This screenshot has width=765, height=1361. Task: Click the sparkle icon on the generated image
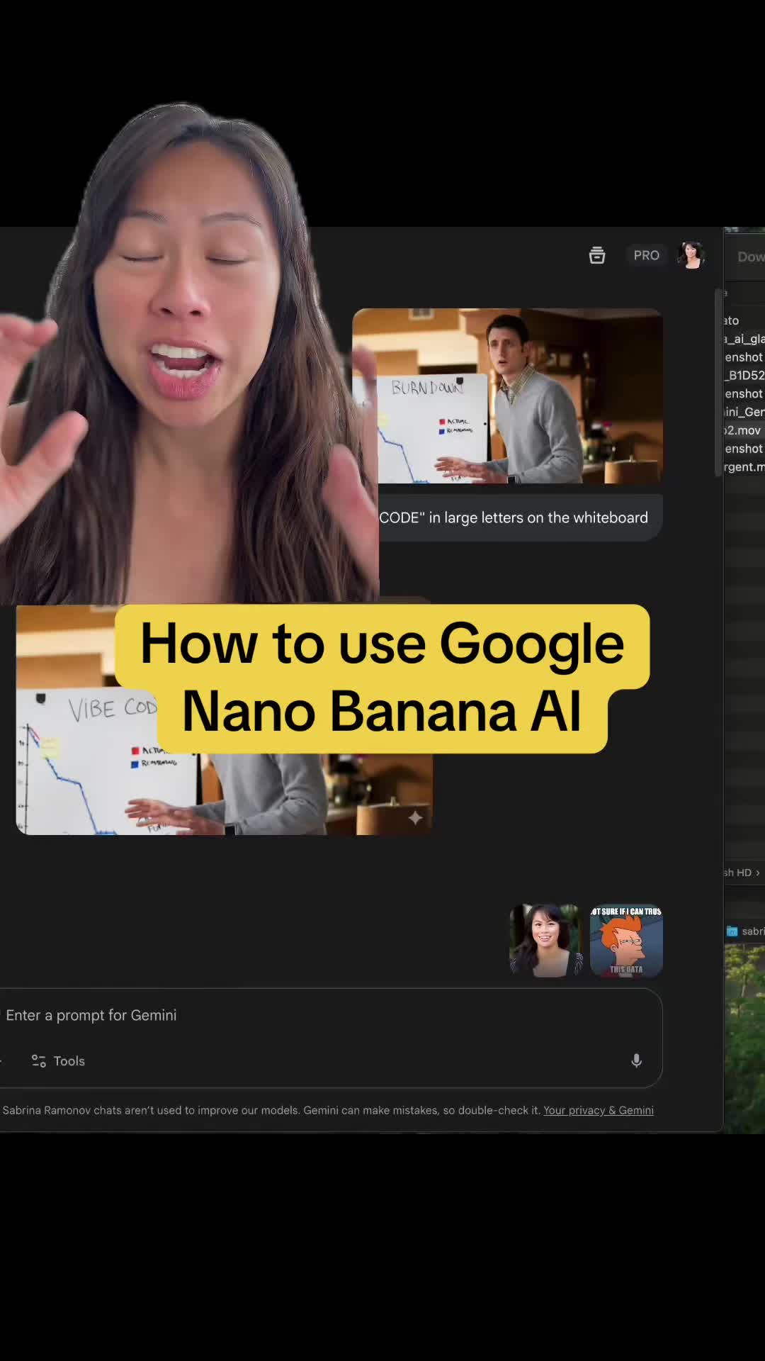click(415, 818)
